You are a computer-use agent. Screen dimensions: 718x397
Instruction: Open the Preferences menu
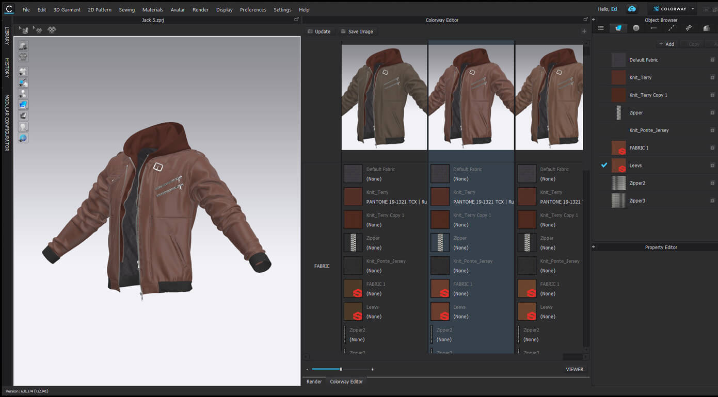tap(253, 10)
